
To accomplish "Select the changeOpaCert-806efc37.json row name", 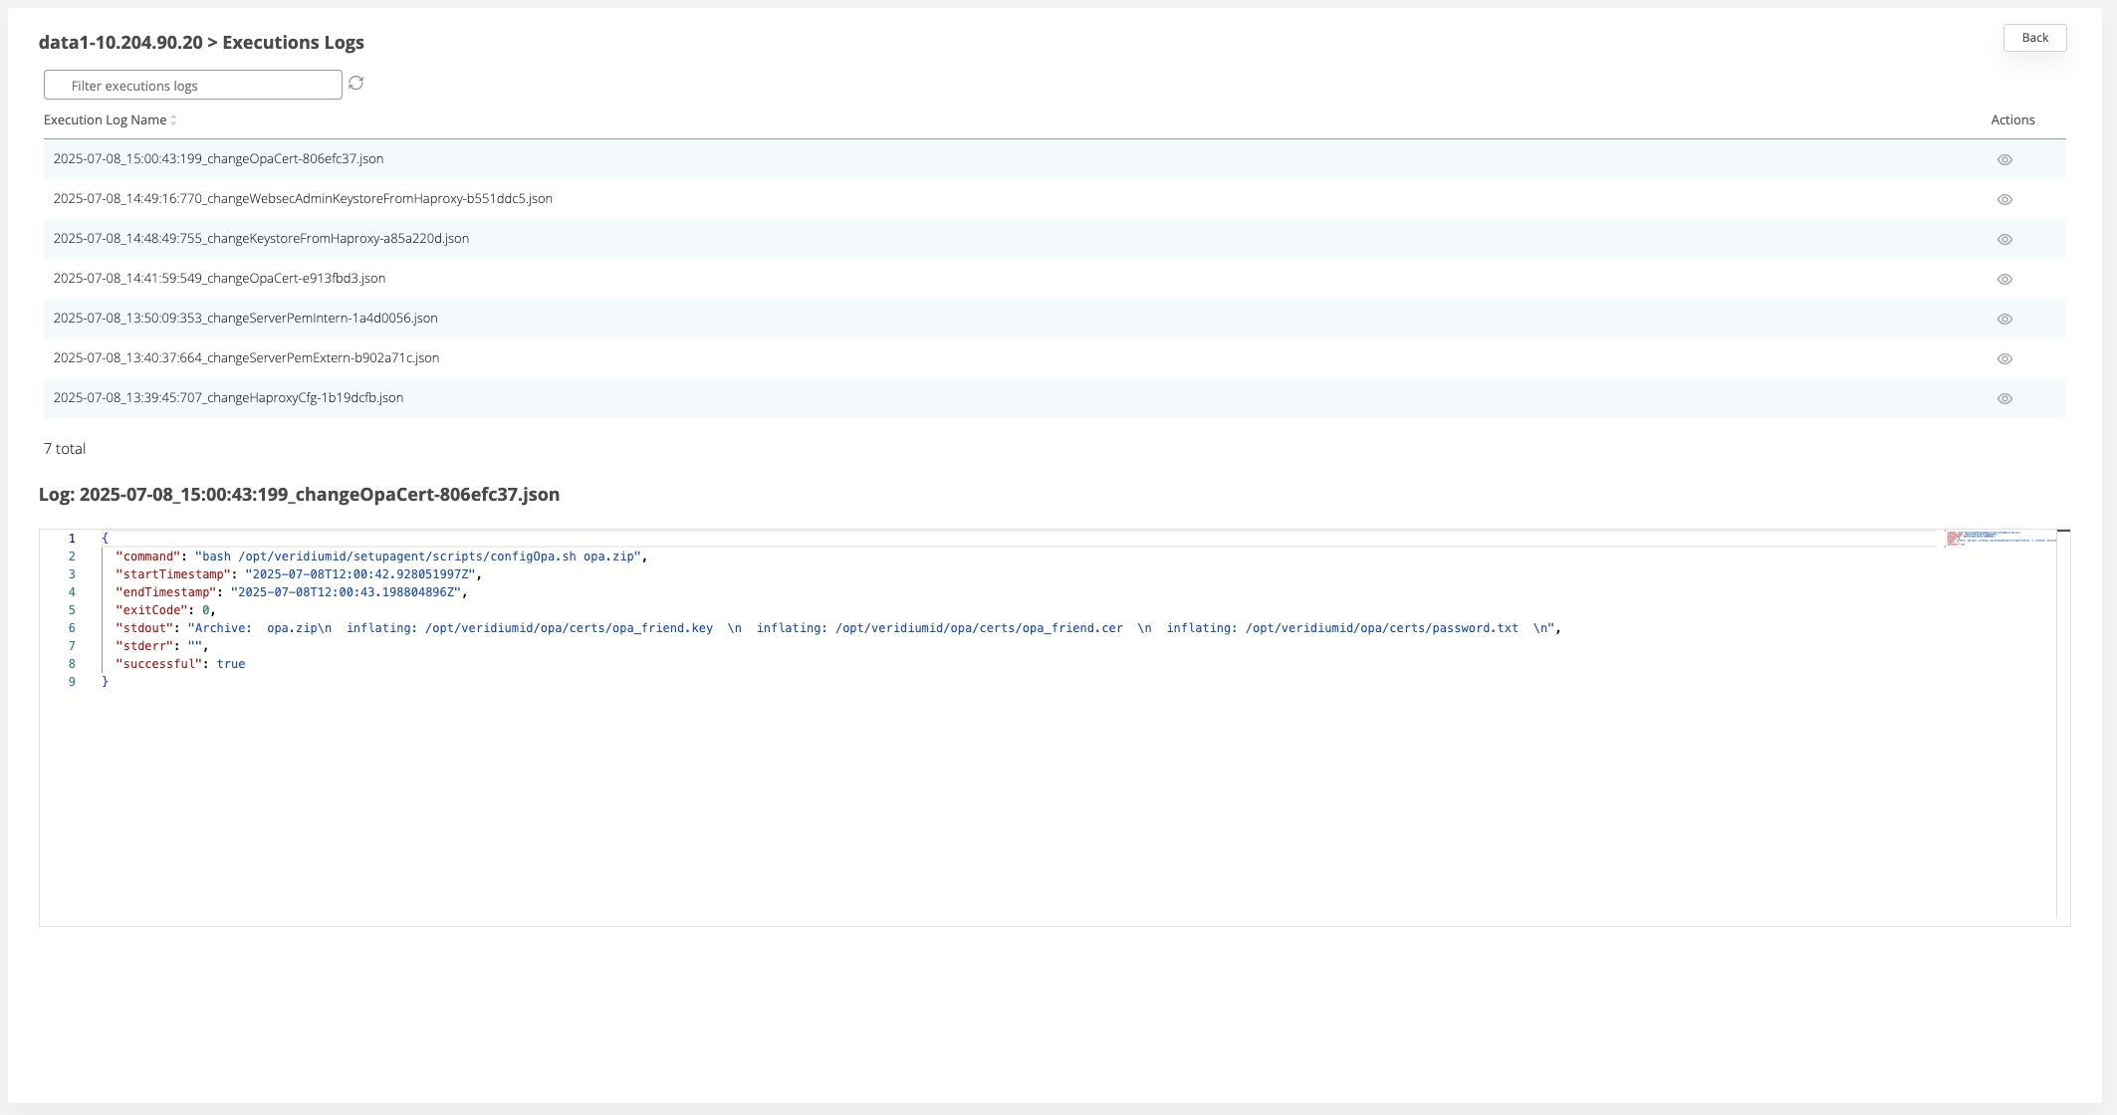I will pos(218,159).
